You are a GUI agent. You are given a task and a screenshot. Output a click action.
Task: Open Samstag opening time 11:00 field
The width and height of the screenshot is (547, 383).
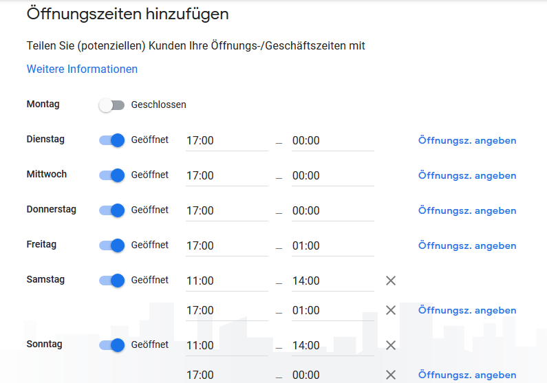226,281
